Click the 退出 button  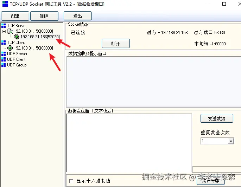pos(78,16)
